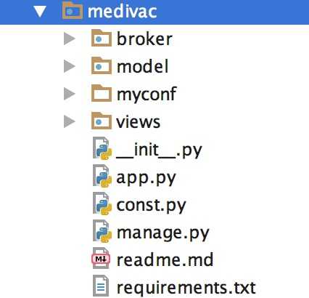Select const.py file name

pos(151,206)
